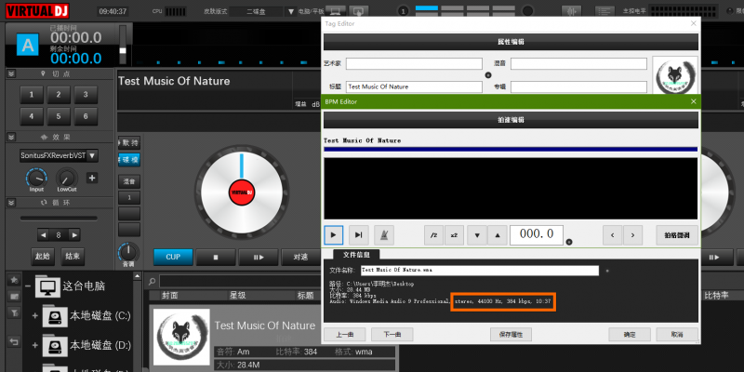
Task: Click the Input effect knob
Action: pyautogui.click(x=36, y=177)
